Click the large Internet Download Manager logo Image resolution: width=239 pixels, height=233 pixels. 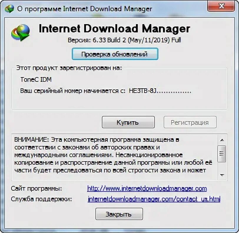20,33
